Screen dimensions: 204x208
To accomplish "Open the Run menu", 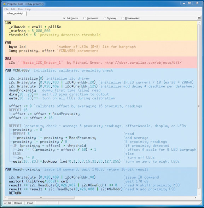I will click(x=20, y=9).
